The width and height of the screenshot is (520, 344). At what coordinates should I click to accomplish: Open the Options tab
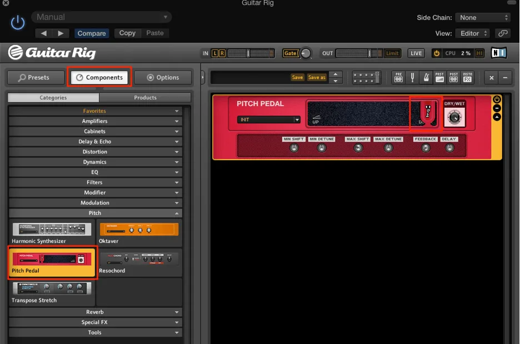(163, 77)
